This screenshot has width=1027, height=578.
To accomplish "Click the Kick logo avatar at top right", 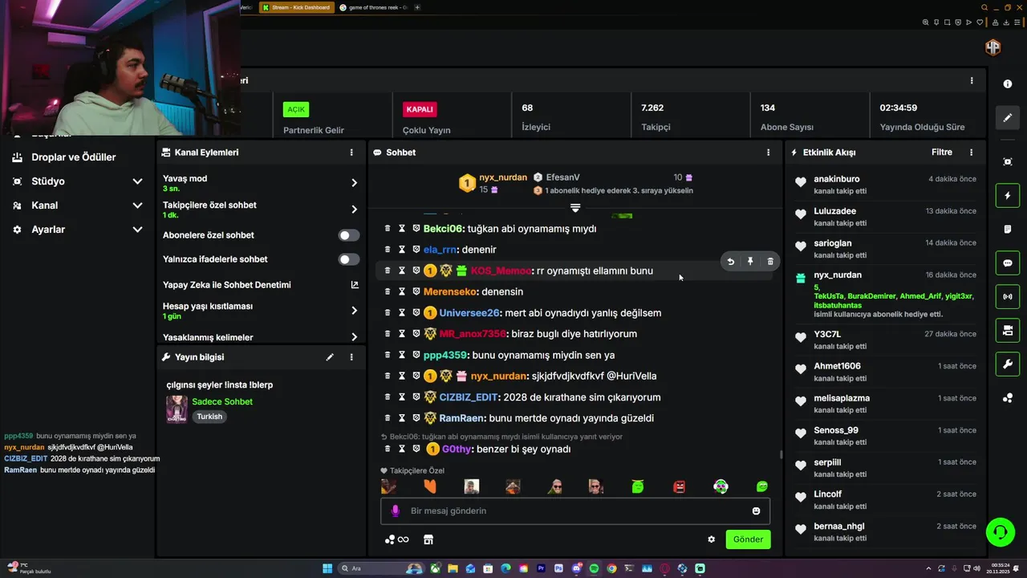I will coord(993,47).
